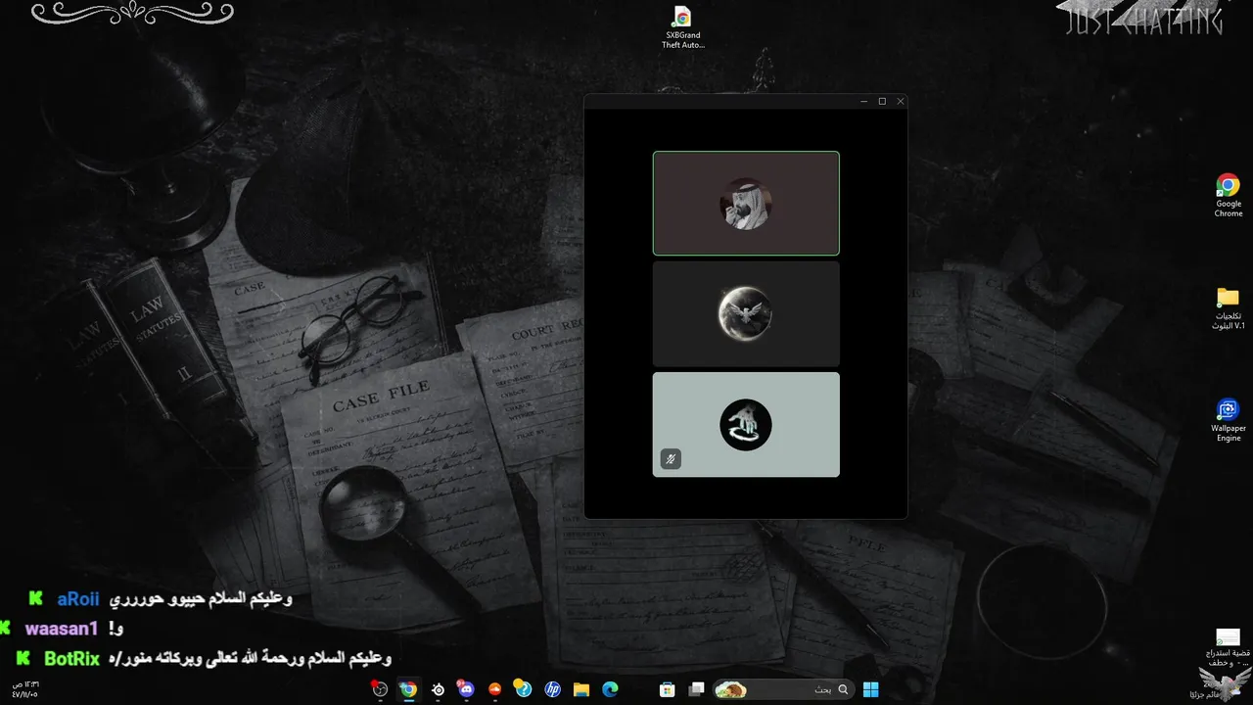Maximize the call popout window
Image resolution: width=1253 pixels, height=705 pixels.
tap(882, 101)
